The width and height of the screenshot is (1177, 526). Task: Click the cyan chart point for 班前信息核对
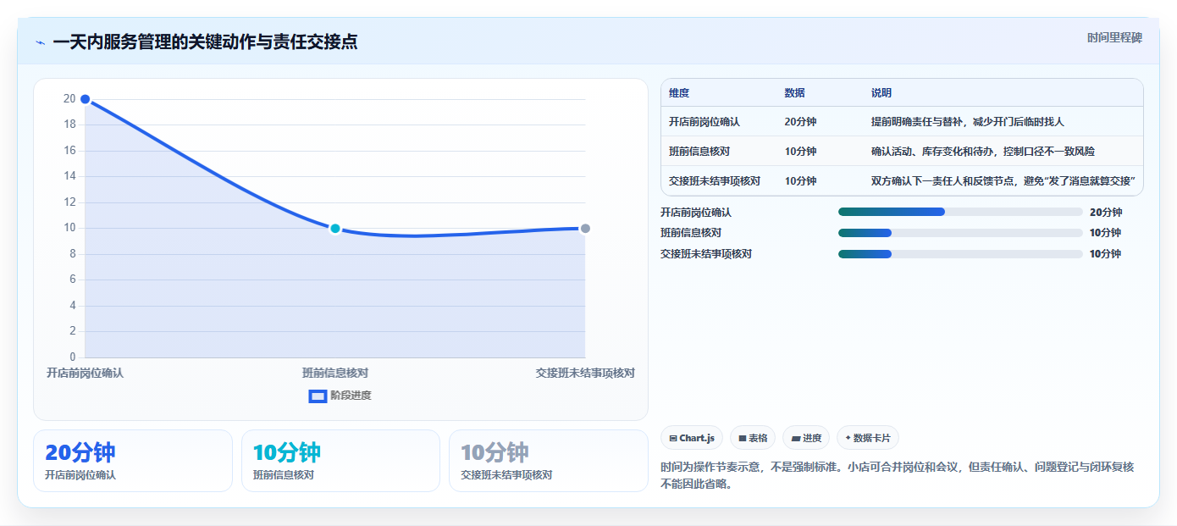pos(335,229)
